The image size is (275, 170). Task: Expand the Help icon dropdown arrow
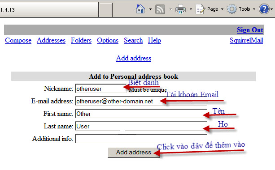pyautogui.click(x=272, y=9)
